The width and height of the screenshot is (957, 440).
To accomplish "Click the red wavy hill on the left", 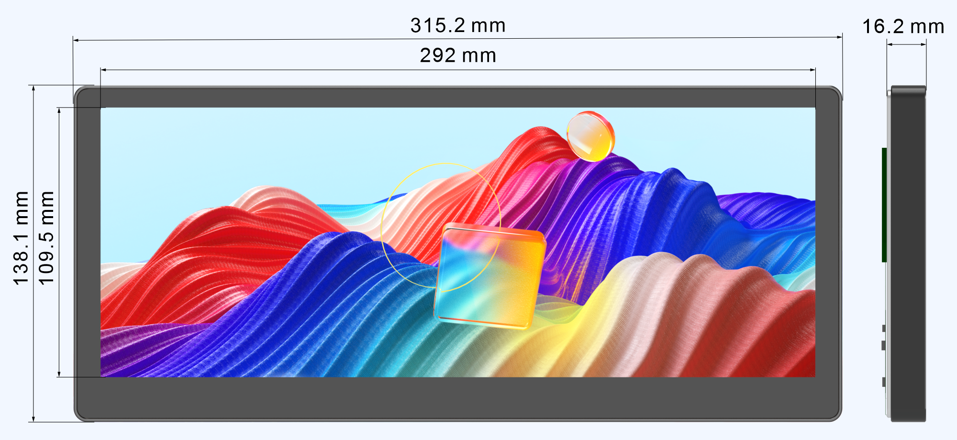I will coord(201,249).
